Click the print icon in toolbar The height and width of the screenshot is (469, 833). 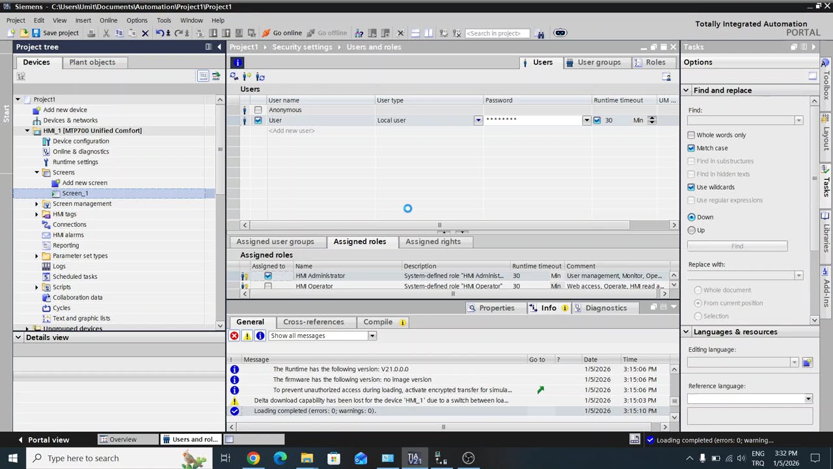coord(92,33)
